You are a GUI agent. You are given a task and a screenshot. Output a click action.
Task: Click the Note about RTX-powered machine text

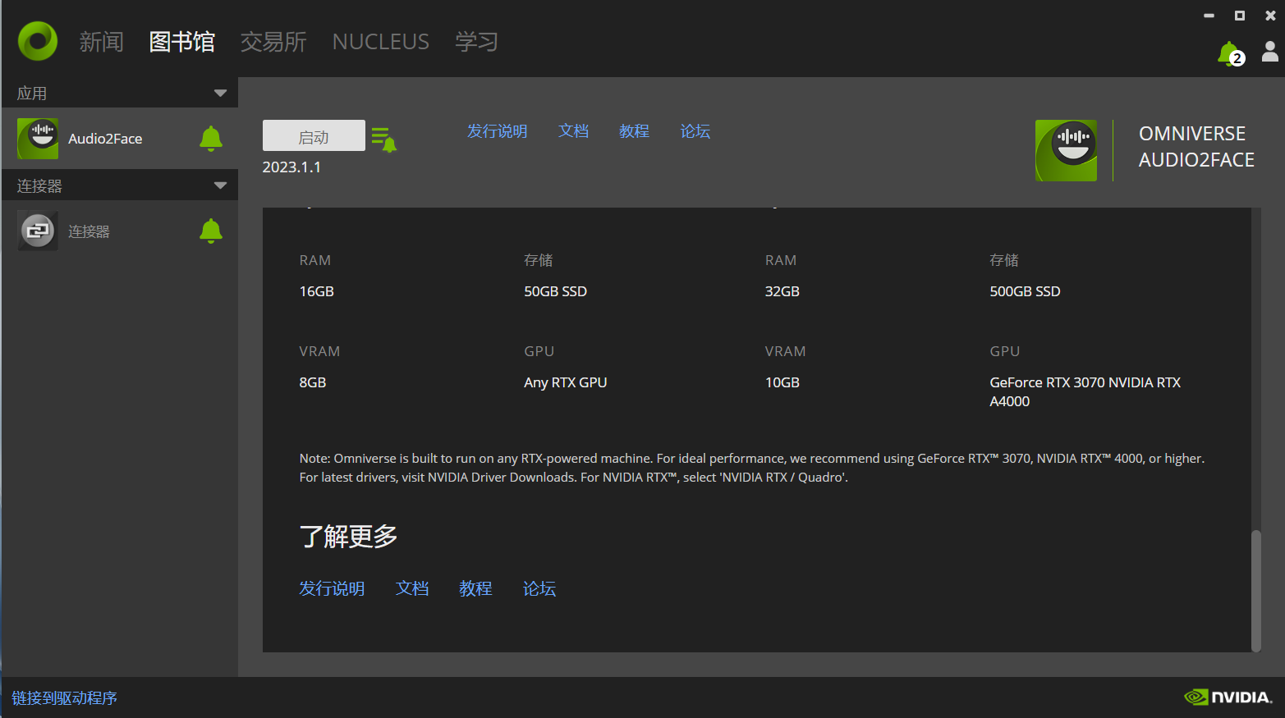pyautogui.click(x=752, y=468)
